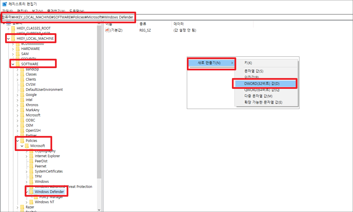
Task: Click the Windows NT folder icon
Action: pos(31,202)
